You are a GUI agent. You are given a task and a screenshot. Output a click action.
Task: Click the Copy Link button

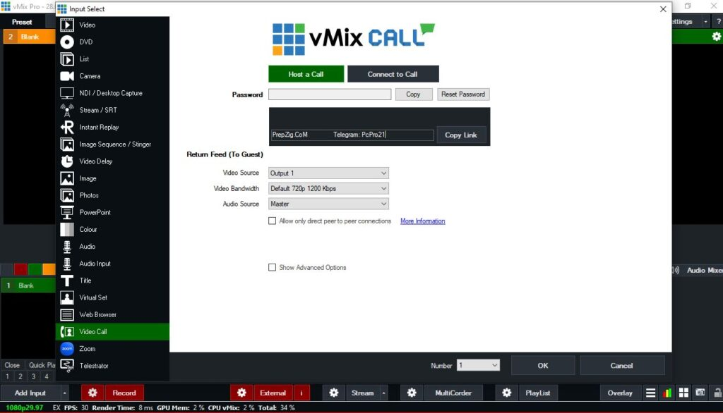[461, 135]
